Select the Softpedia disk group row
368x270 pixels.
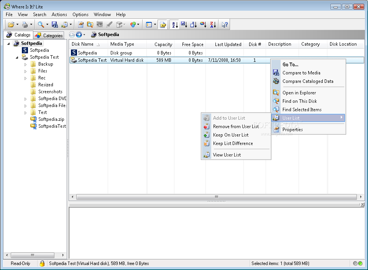click(216, 53)
